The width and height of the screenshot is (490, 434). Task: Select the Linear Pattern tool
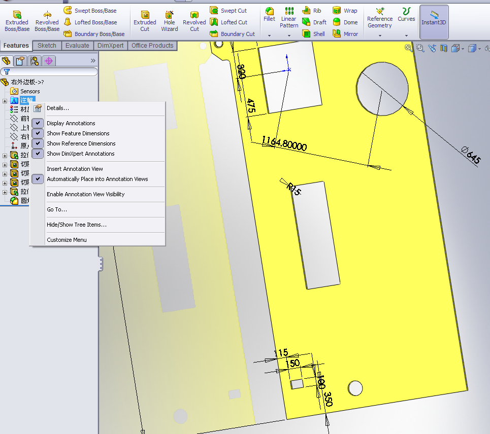pyautogui.click(x=289, y=18)
